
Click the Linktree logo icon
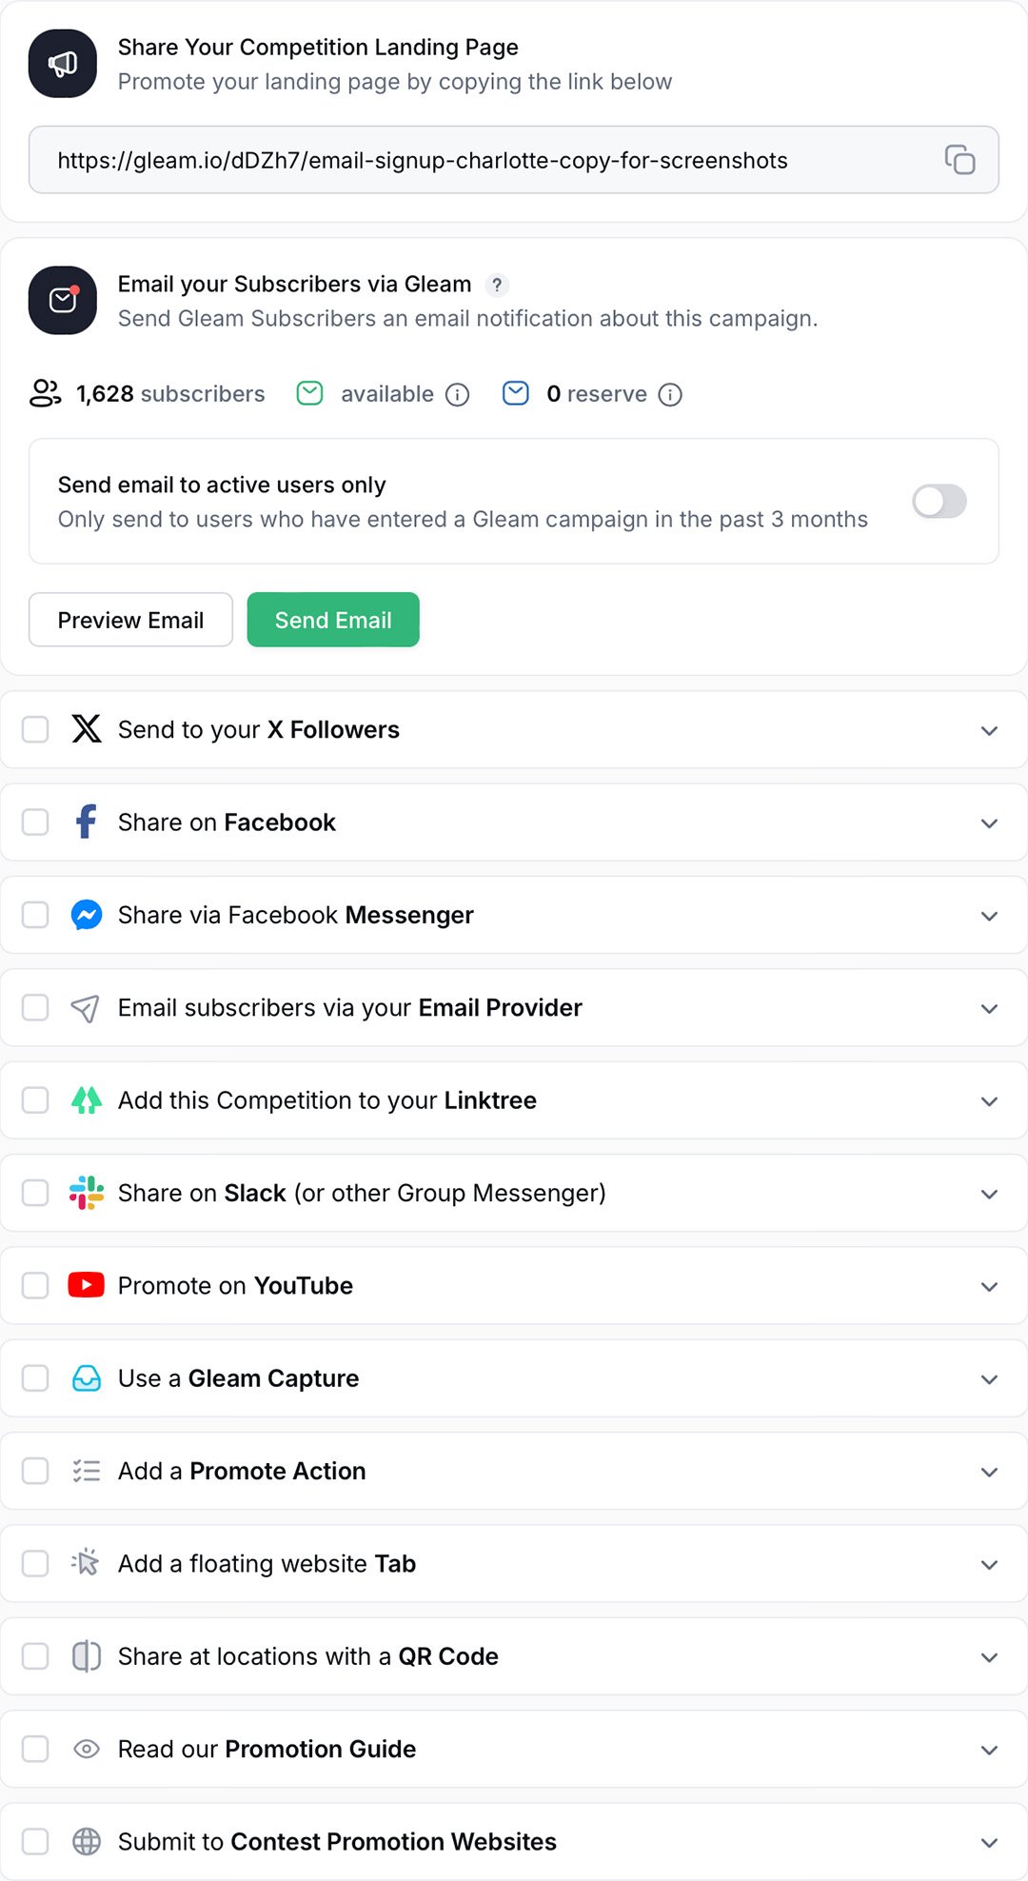pos(87,1100)
